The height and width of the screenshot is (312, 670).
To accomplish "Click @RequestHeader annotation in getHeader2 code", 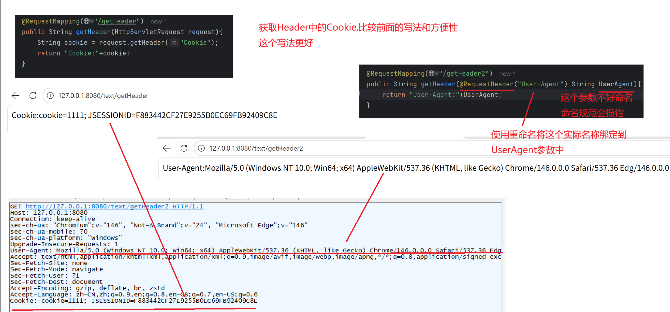I will point(487,84).
